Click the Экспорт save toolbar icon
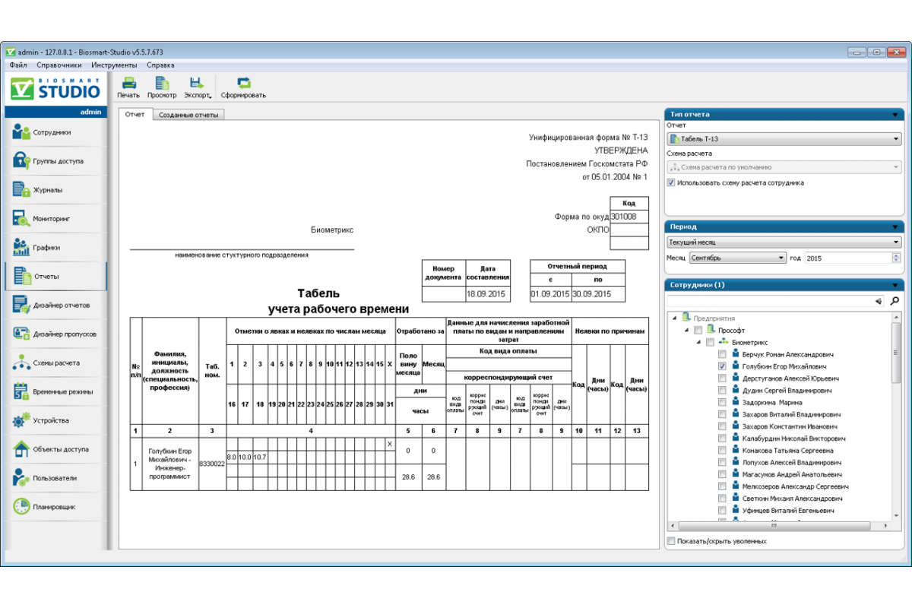Screen dimensions: 912x608 (x=196, y=84)
